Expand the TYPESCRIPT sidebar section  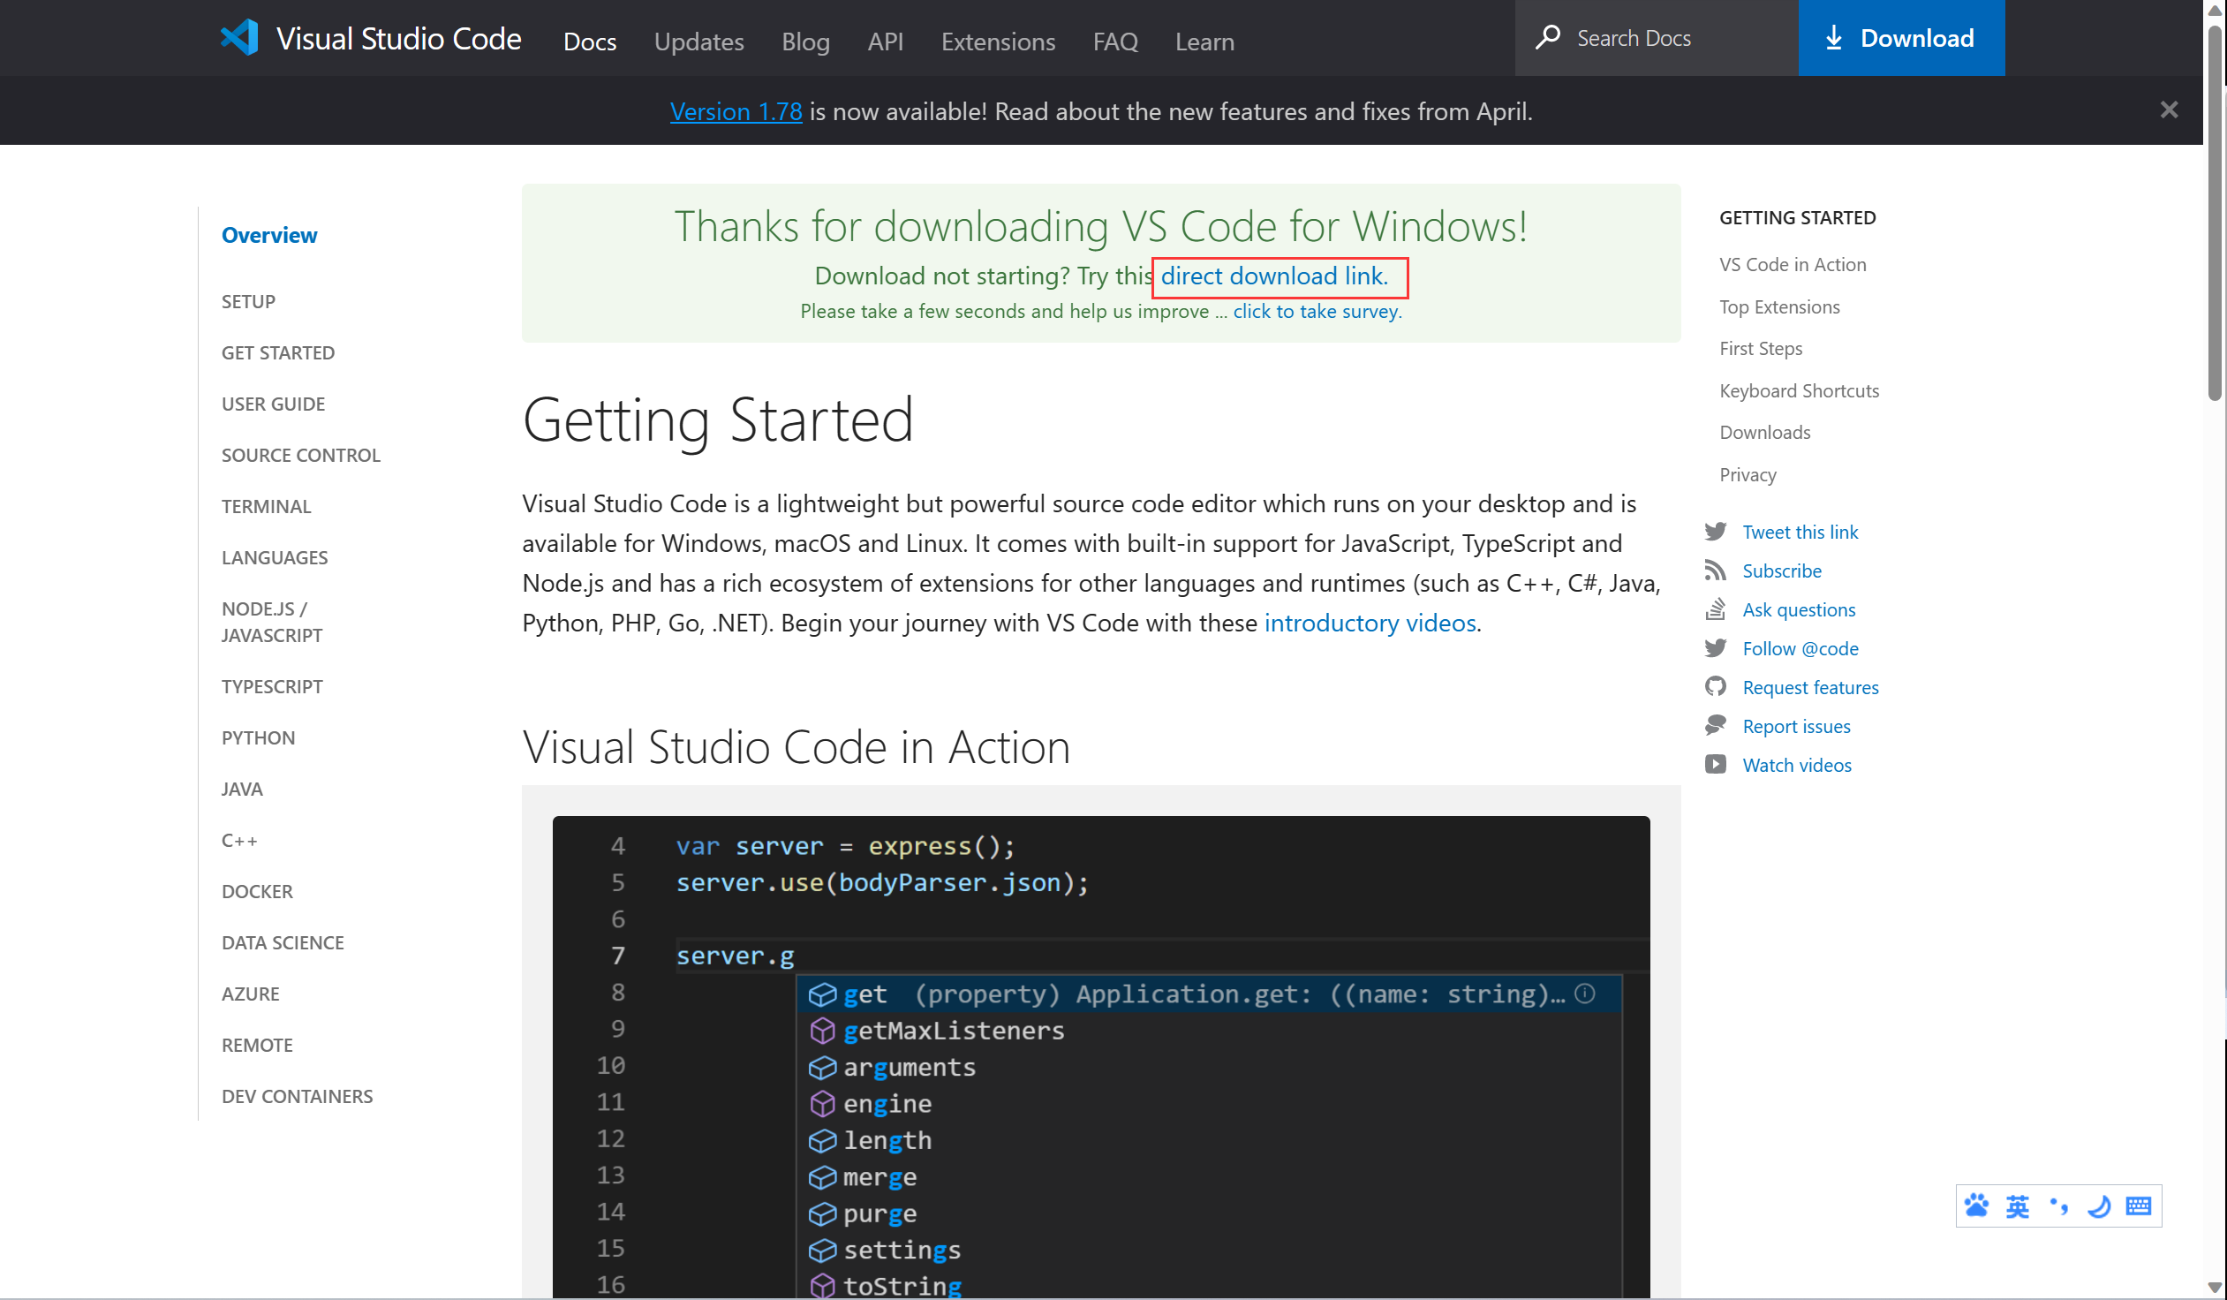point(272,687)
